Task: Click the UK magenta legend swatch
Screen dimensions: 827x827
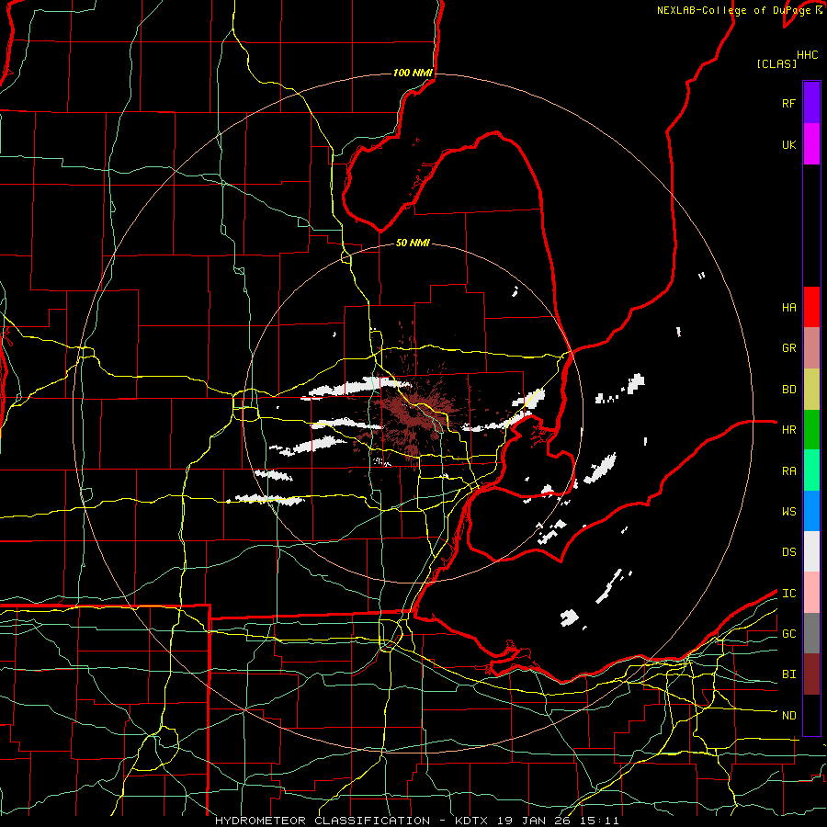Action: pos(811,144)
